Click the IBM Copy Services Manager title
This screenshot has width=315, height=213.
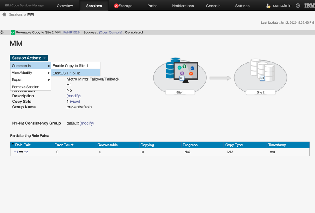(x=25, y=5)
